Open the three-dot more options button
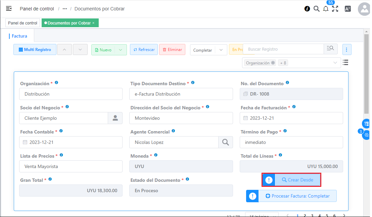Viewport: 372px width, 217px height. pyautogui.click(x=347, y=50)
